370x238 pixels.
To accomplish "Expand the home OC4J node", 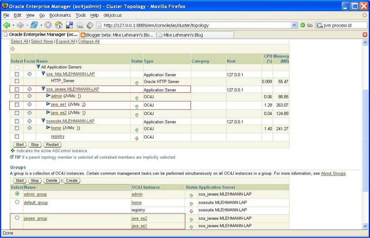I will [48, 127].
